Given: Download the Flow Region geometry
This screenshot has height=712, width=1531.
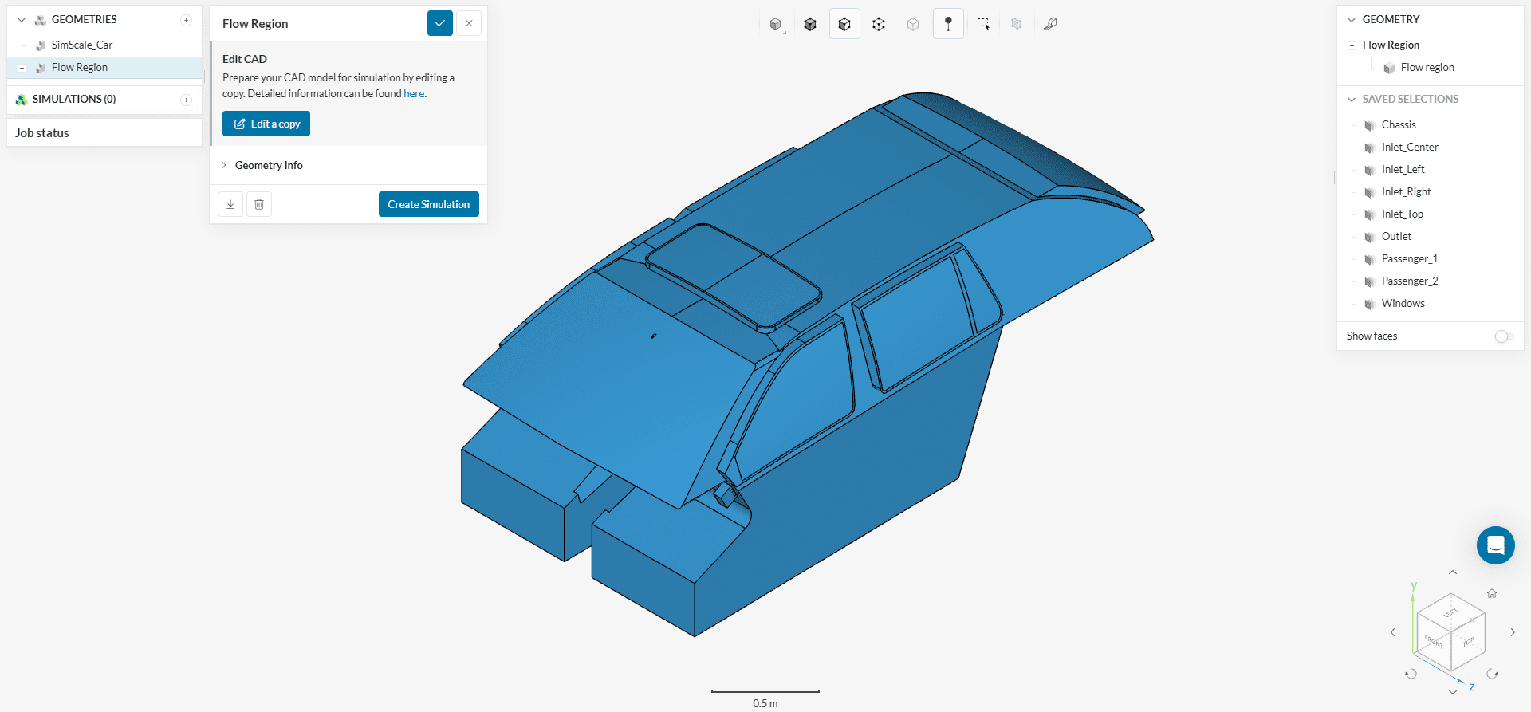Looking at the screenshot, I should click(x=230, y=204).
